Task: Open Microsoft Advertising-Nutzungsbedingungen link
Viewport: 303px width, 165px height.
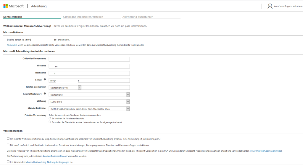Action: point(47,162)
